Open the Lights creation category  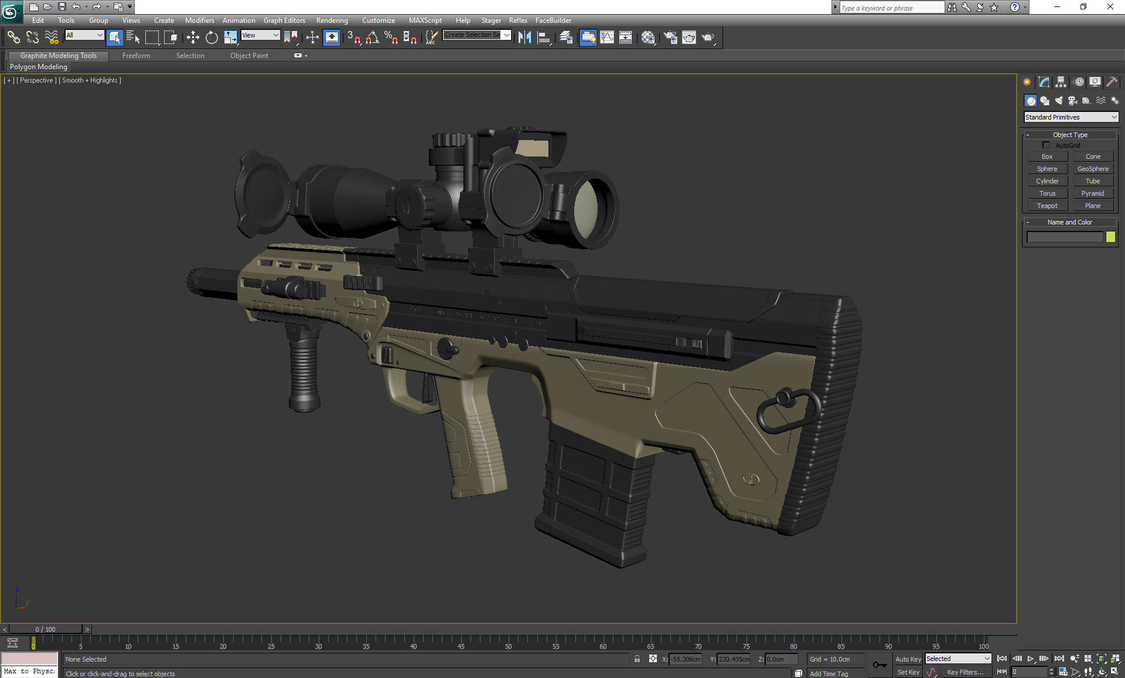(1059, 101)
